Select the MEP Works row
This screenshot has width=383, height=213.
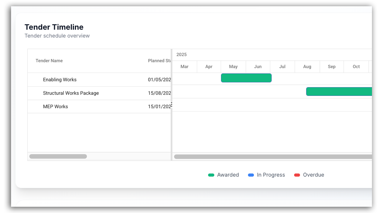point(55,106)
